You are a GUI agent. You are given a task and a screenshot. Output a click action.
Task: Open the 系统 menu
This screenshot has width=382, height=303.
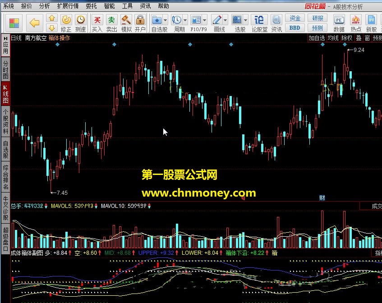9,6
